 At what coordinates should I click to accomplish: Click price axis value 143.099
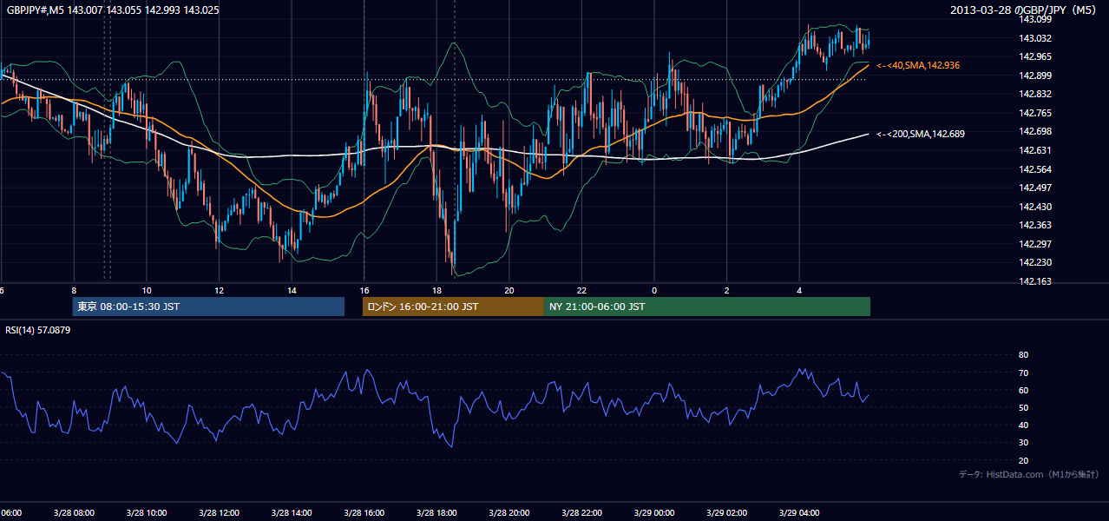1035,19
